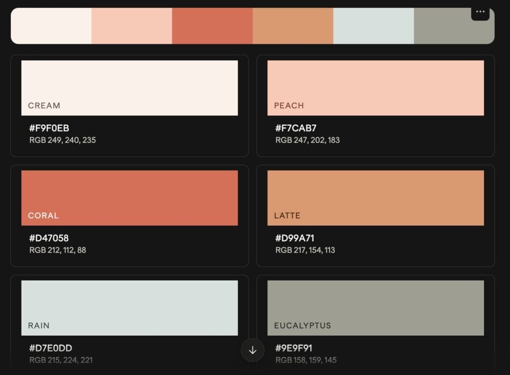Viewport: 510px width, 375px height.
Task: Click the hex code #D99A71
Action: (x=295, y=238)
